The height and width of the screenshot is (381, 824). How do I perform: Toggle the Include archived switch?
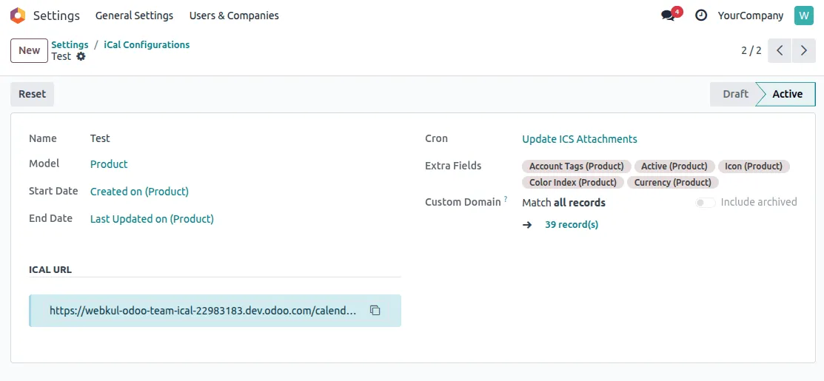(705, 202)
